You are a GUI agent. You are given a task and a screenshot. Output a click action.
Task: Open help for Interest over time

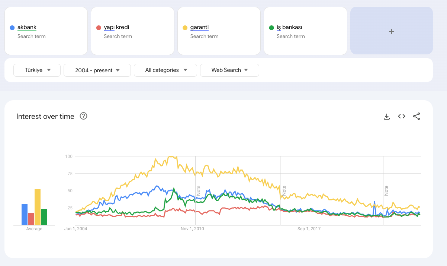click(x=84, y=116)
